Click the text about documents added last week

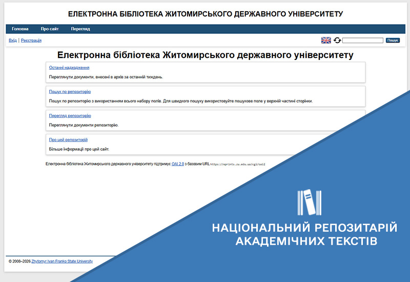coord(106,77)
